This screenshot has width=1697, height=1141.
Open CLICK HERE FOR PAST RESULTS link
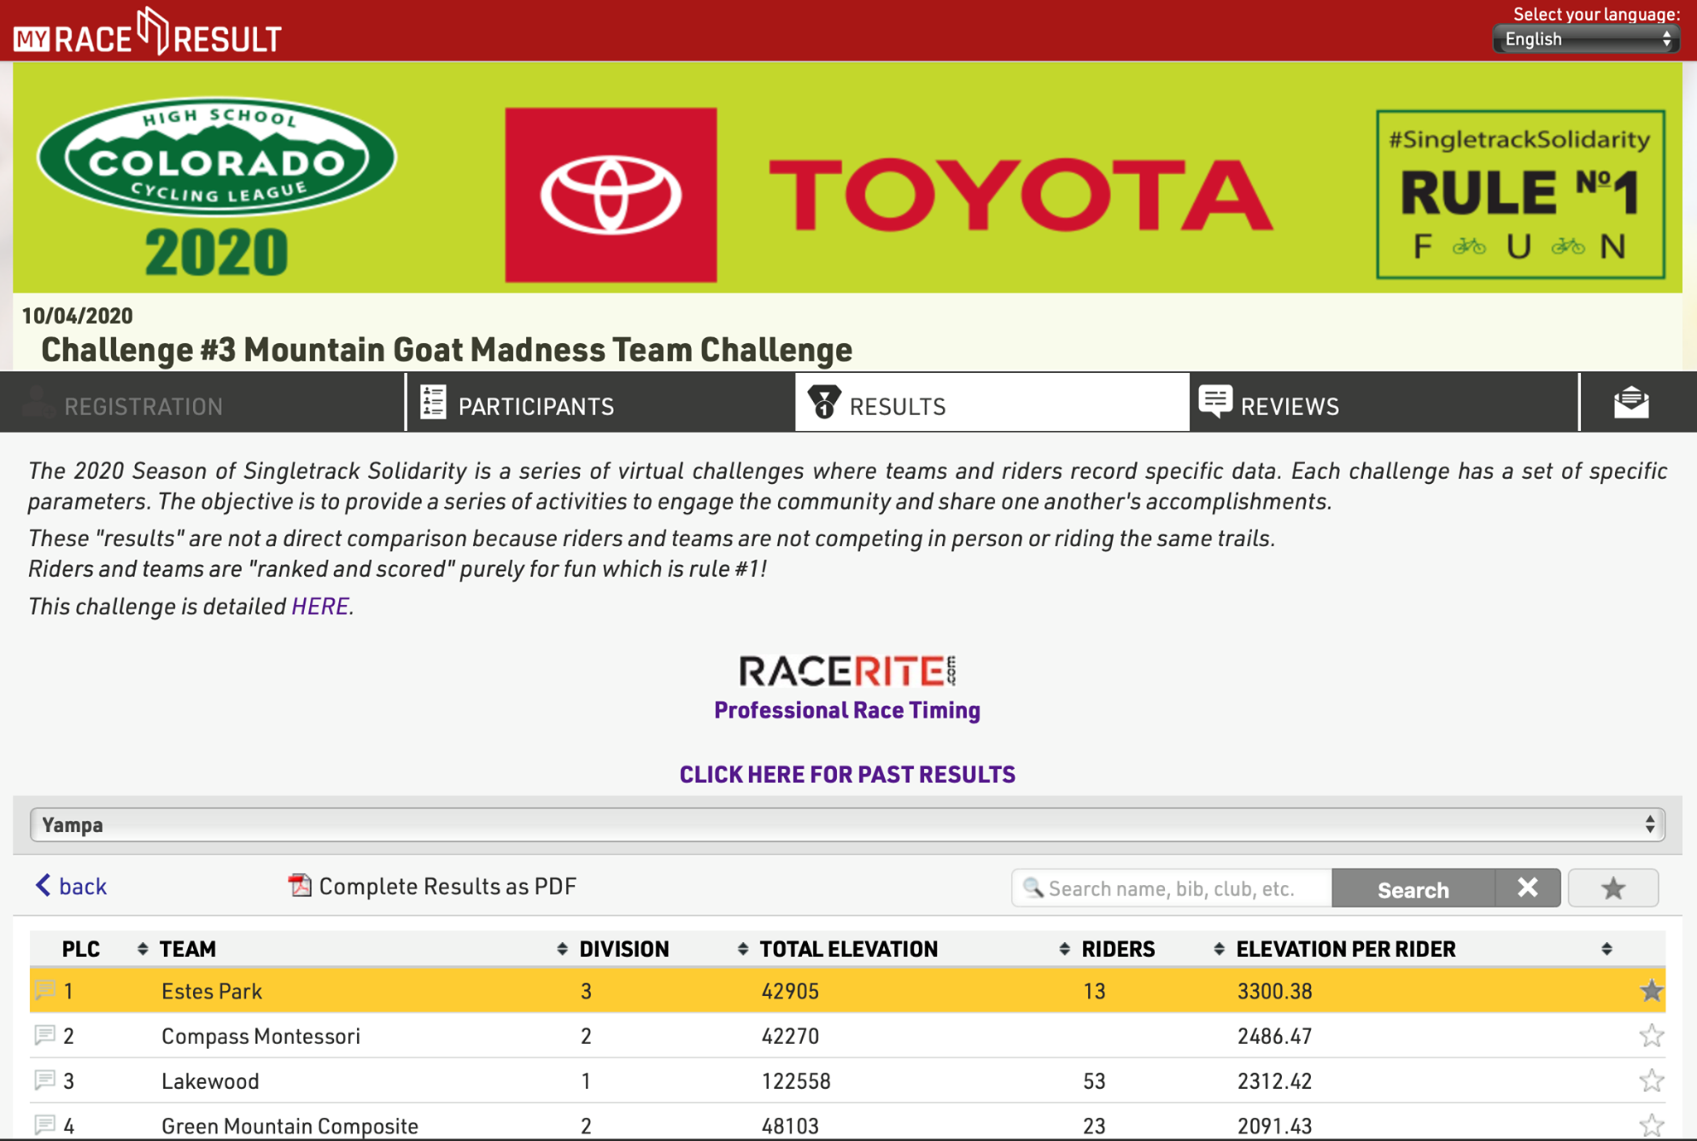coord(847,775)
